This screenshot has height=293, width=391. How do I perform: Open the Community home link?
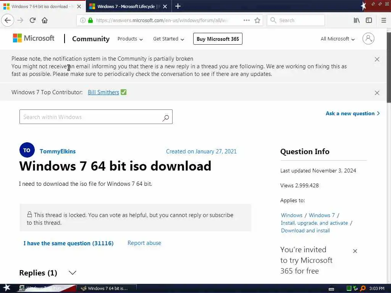point(91,39)
